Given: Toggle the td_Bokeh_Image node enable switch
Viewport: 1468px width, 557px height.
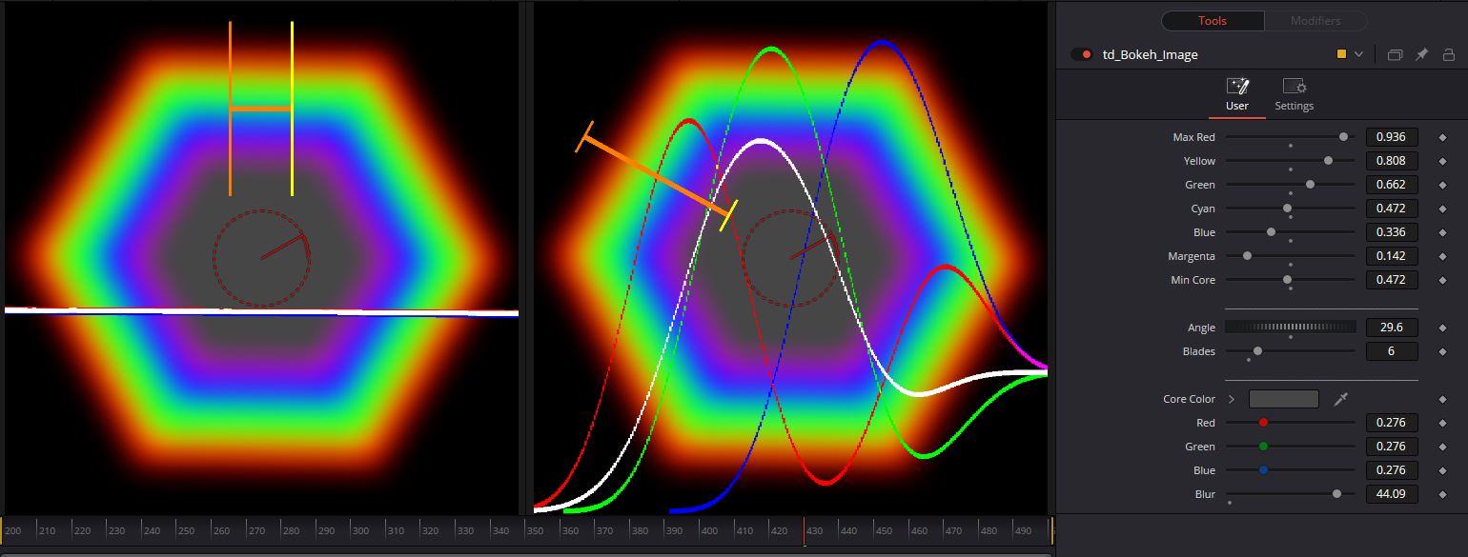Looking at the screenshot, I should click(1081, 54).
